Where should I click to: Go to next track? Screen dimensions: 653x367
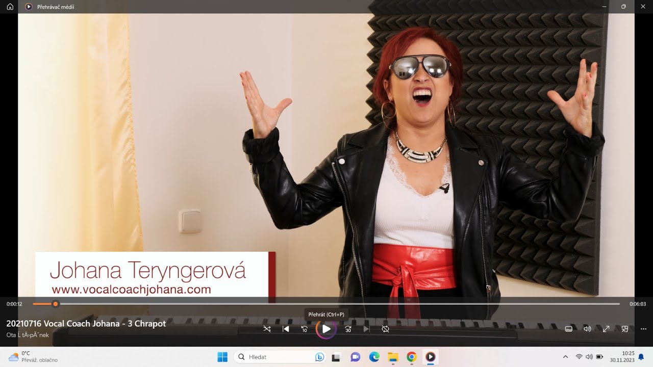pos(366,329)
